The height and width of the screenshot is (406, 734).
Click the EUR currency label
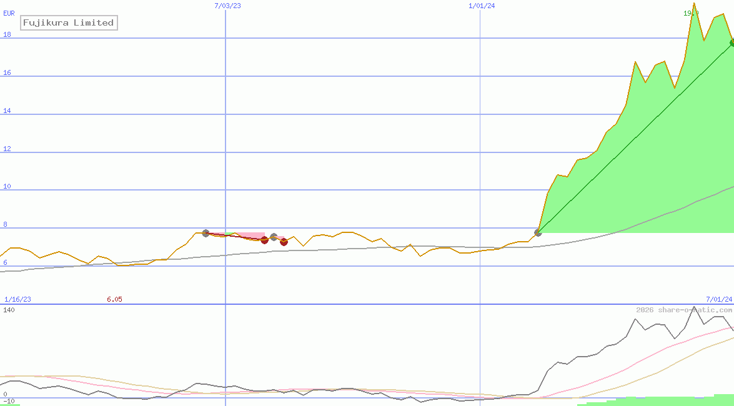click(x=8, y=13)
